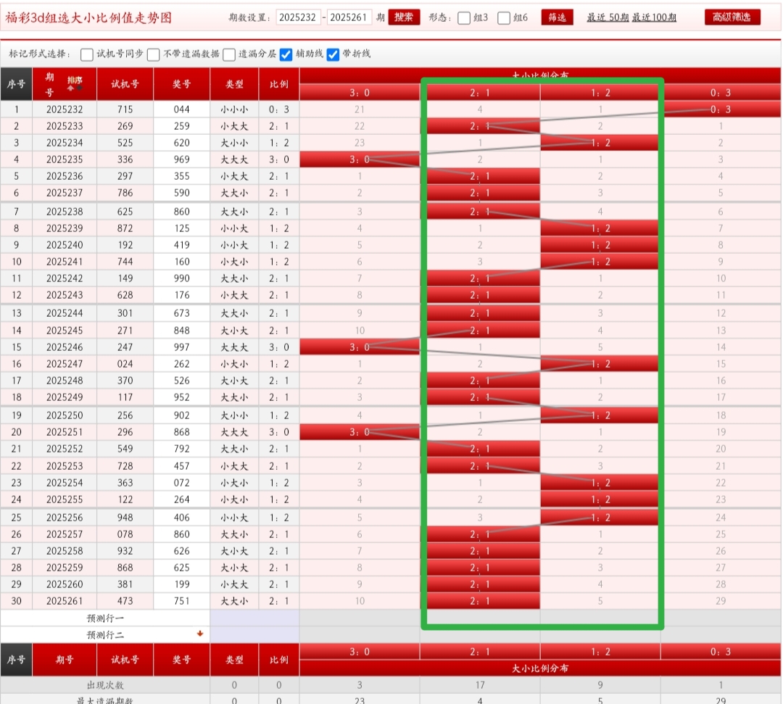Screen dimensions: 783x704
Task: Open 高级筛选 advanced filter
Action: coord(732,17)
